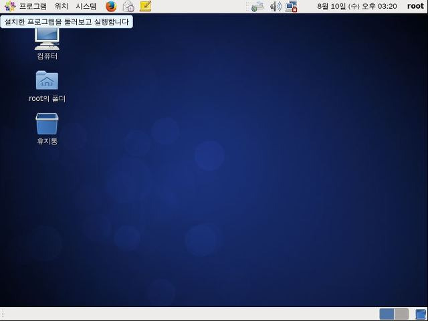
Task: Select the 휴지통 trash icon
Action: 47,129
